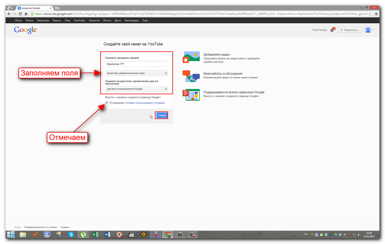This screenshot has height=244, width=385.
Task: Open the Chrome menu hamburger icon
Action: coord(376,14)
